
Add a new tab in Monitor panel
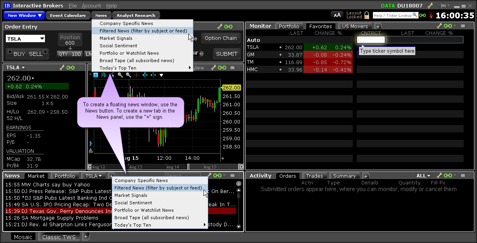click(x=378, y=27)
